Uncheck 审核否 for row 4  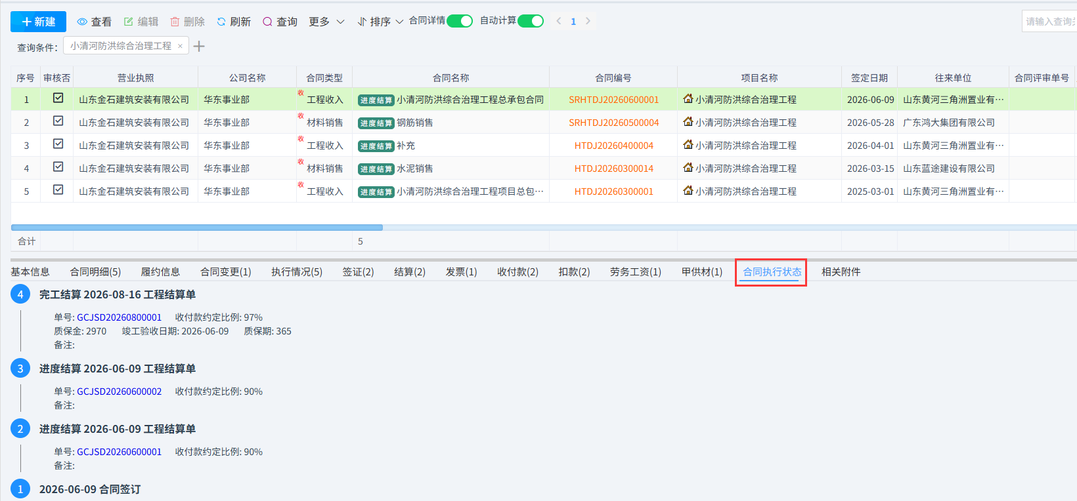(58, 167)
